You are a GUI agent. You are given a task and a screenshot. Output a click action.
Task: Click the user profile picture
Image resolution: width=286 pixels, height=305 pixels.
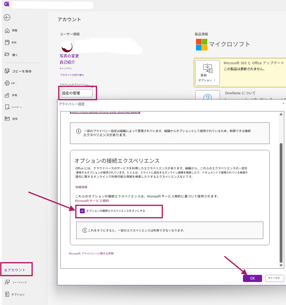click(x=67, y=47)
